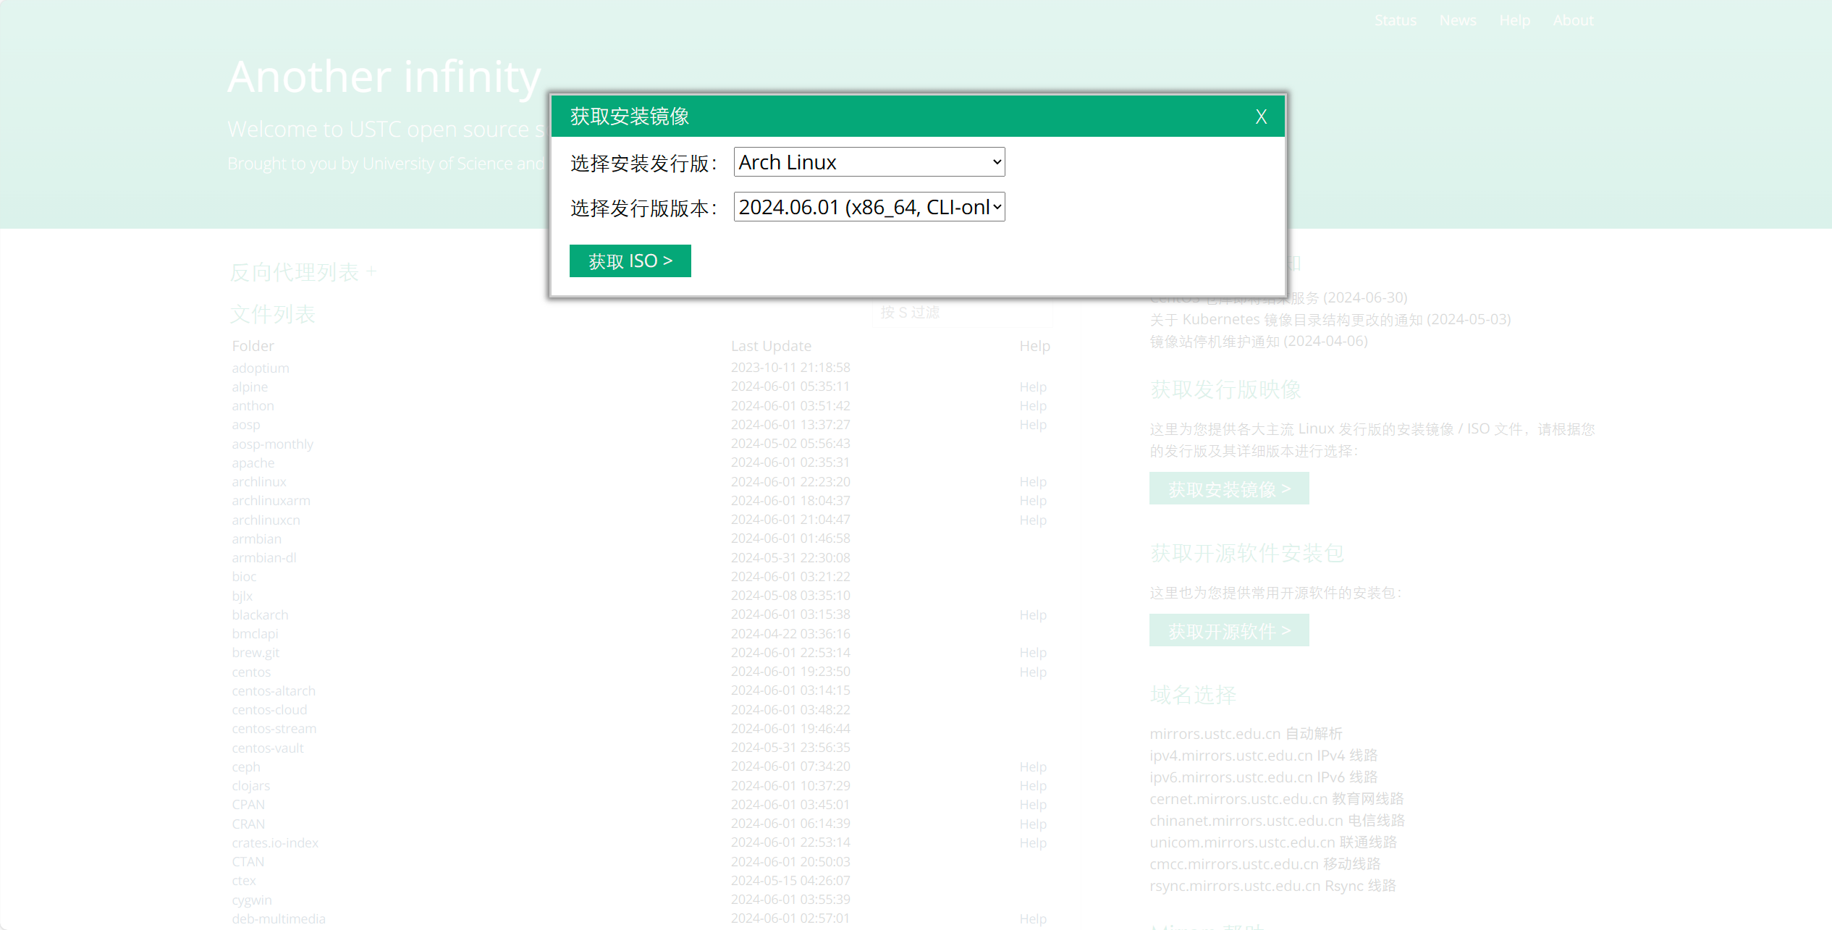Click the 获取安装镜像 > button in sidebar
Viewport: 1832px width, 930px height.
click(x=1229, y=489)
